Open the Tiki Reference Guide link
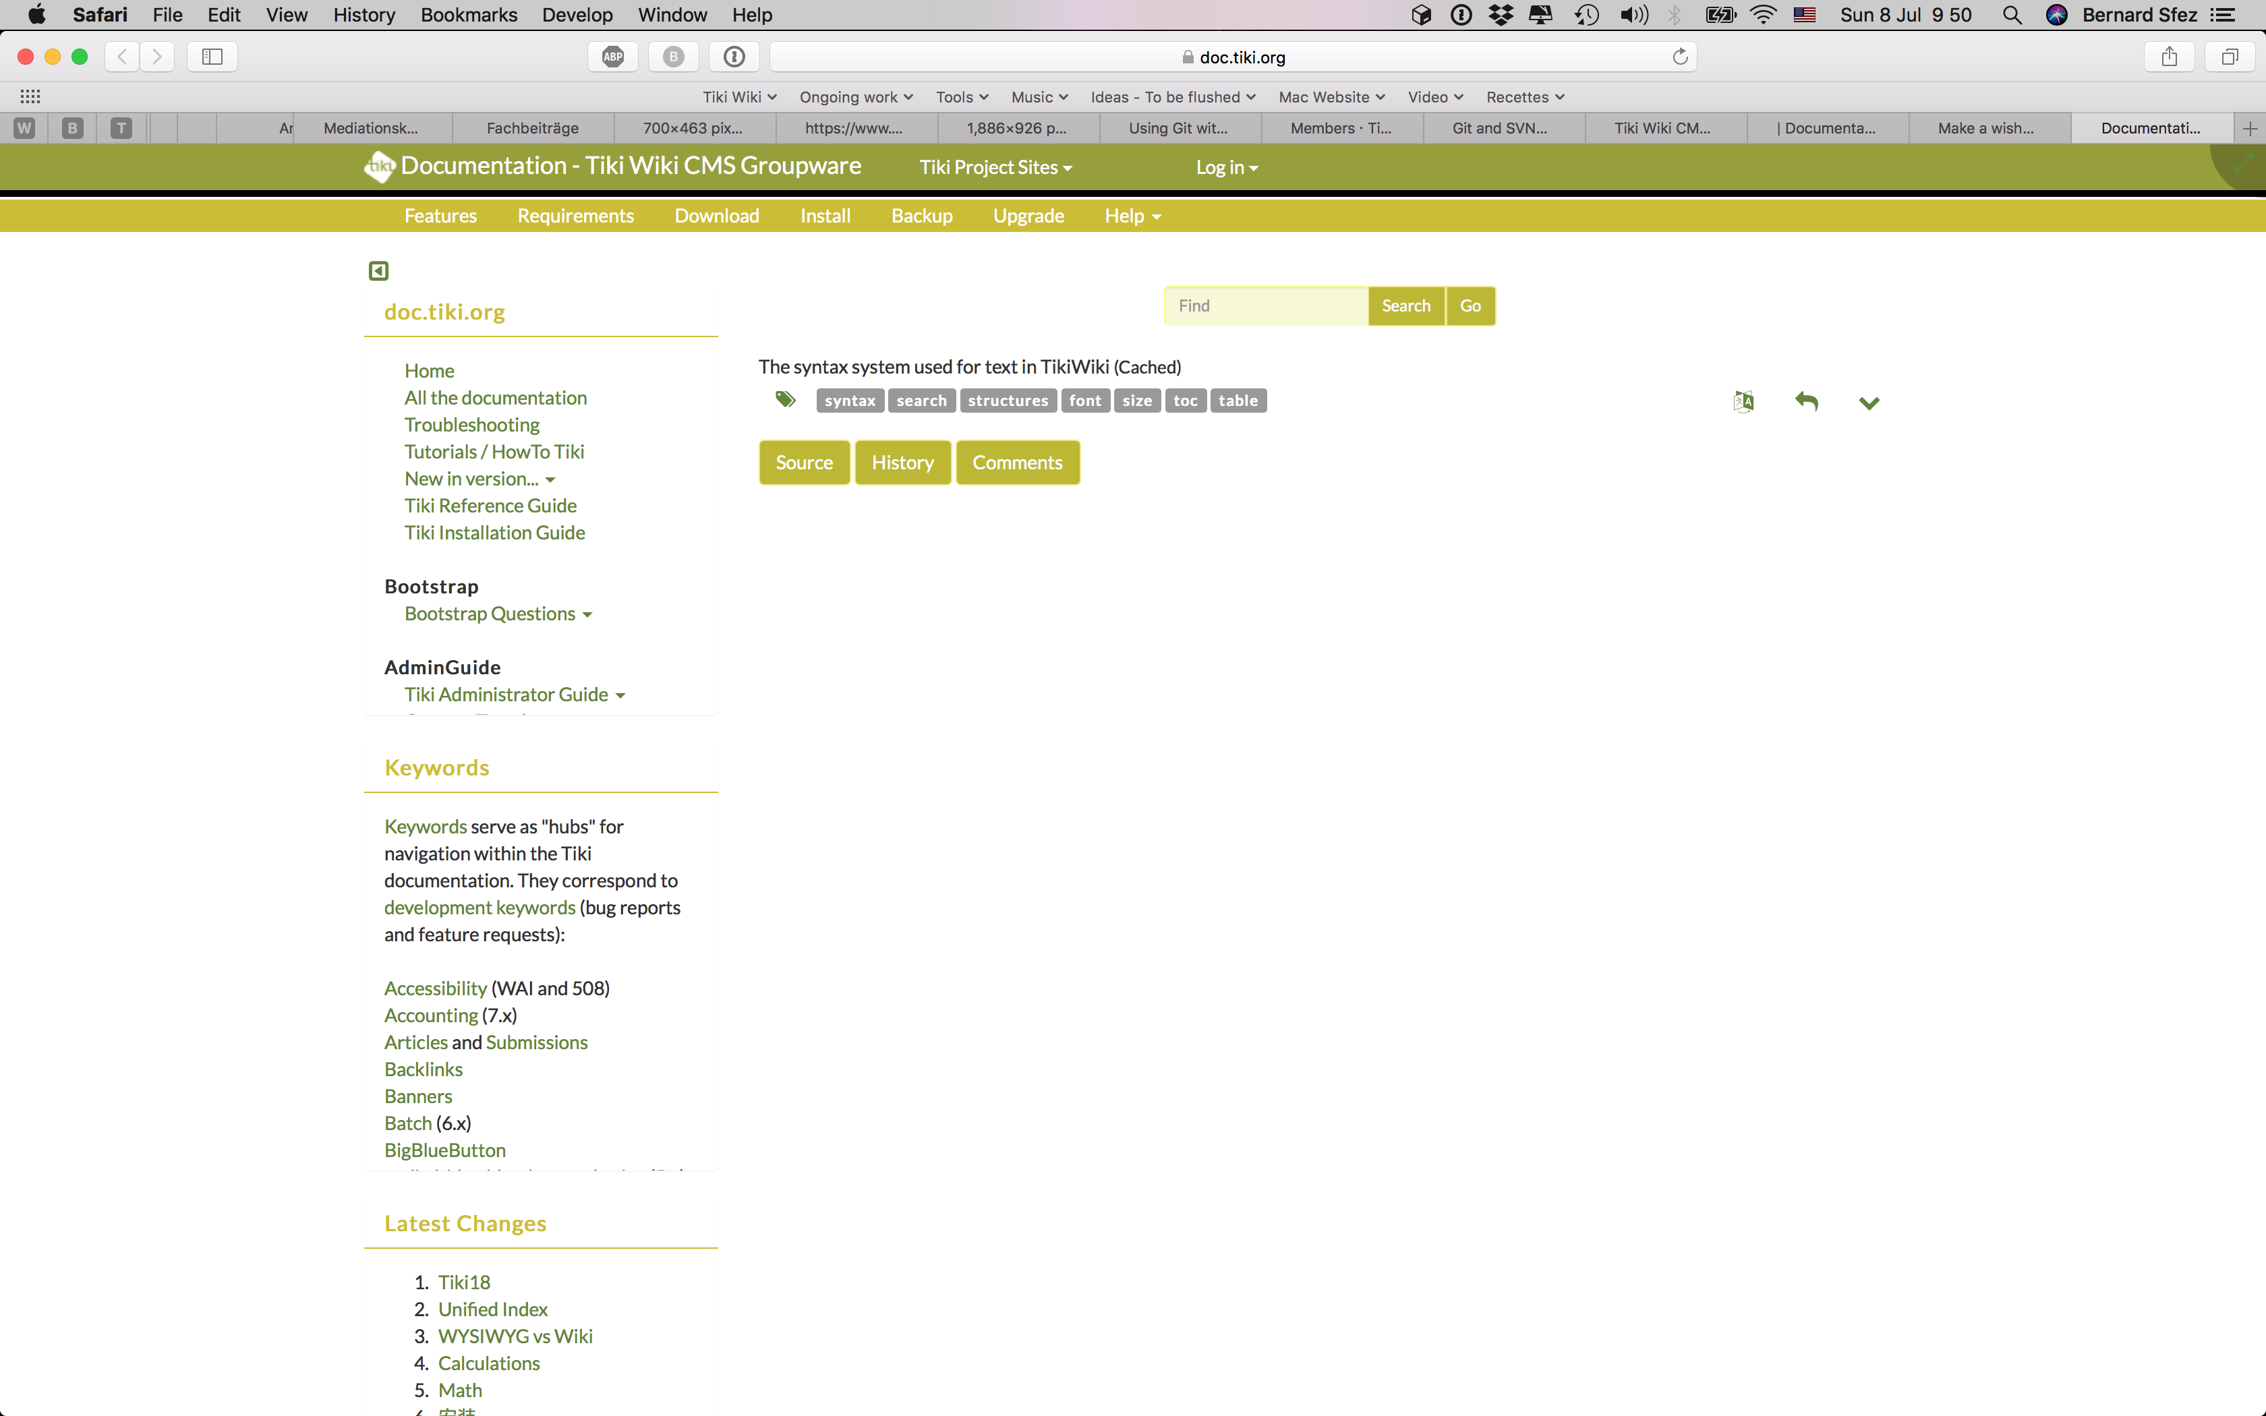The height and width of the screenshot is (1416, 2266). pos(491,506)
